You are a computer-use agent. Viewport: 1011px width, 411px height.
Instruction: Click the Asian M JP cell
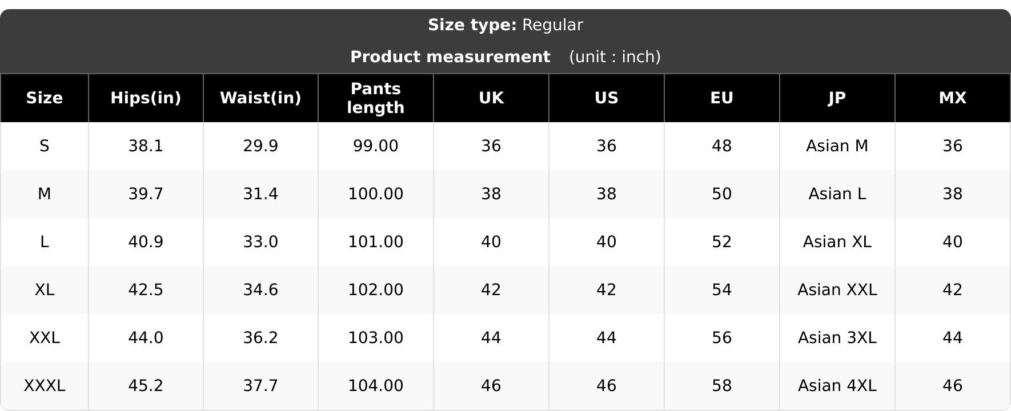837,146
